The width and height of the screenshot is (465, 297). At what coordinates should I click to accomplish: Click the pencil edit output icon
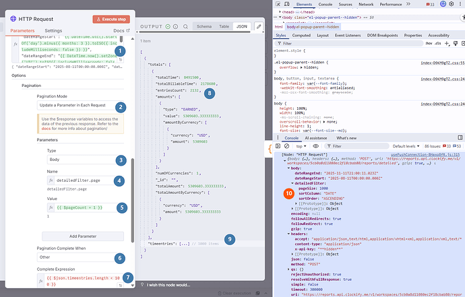pyautogui.click(x=257, y=26)
